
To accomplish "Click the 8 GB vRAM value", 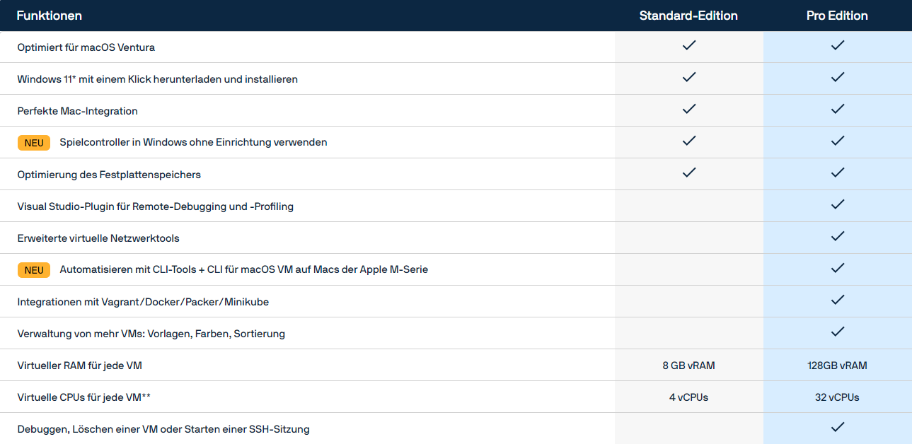I will click(688, 366).
